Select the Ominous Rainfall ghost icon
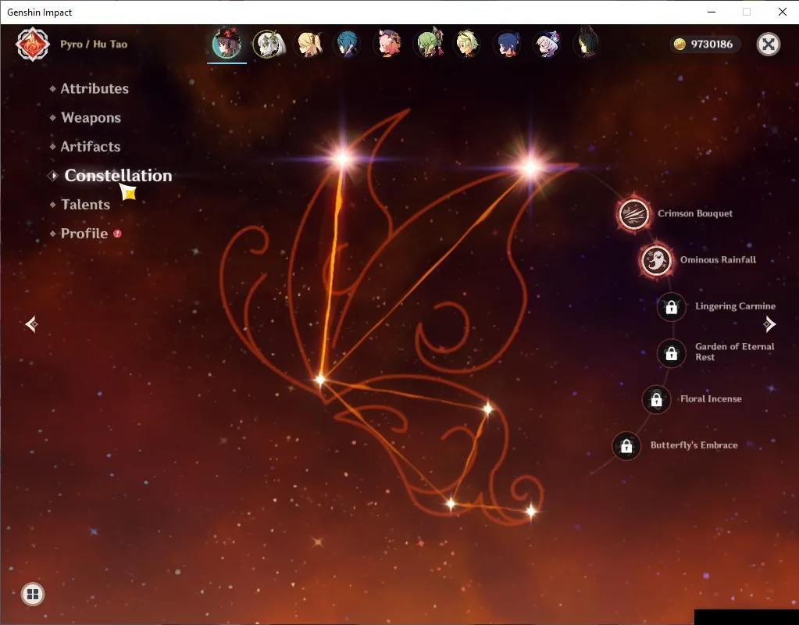The image size is (799, 625). click(x=656, y=260)
